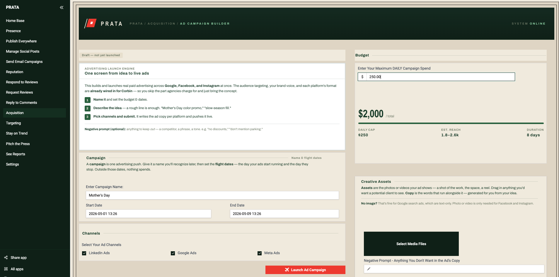559x277 pixels.
Task: Click the '$250' daily cap value
Action: point(363,135)
